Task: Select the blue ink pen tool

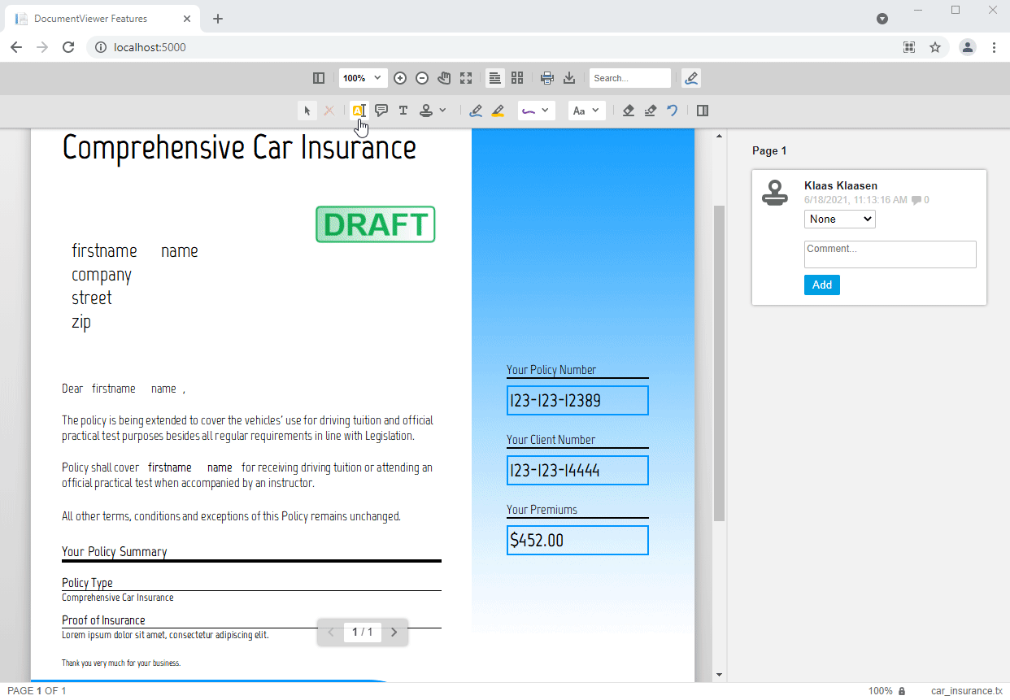Action: [x=476, y=111]
